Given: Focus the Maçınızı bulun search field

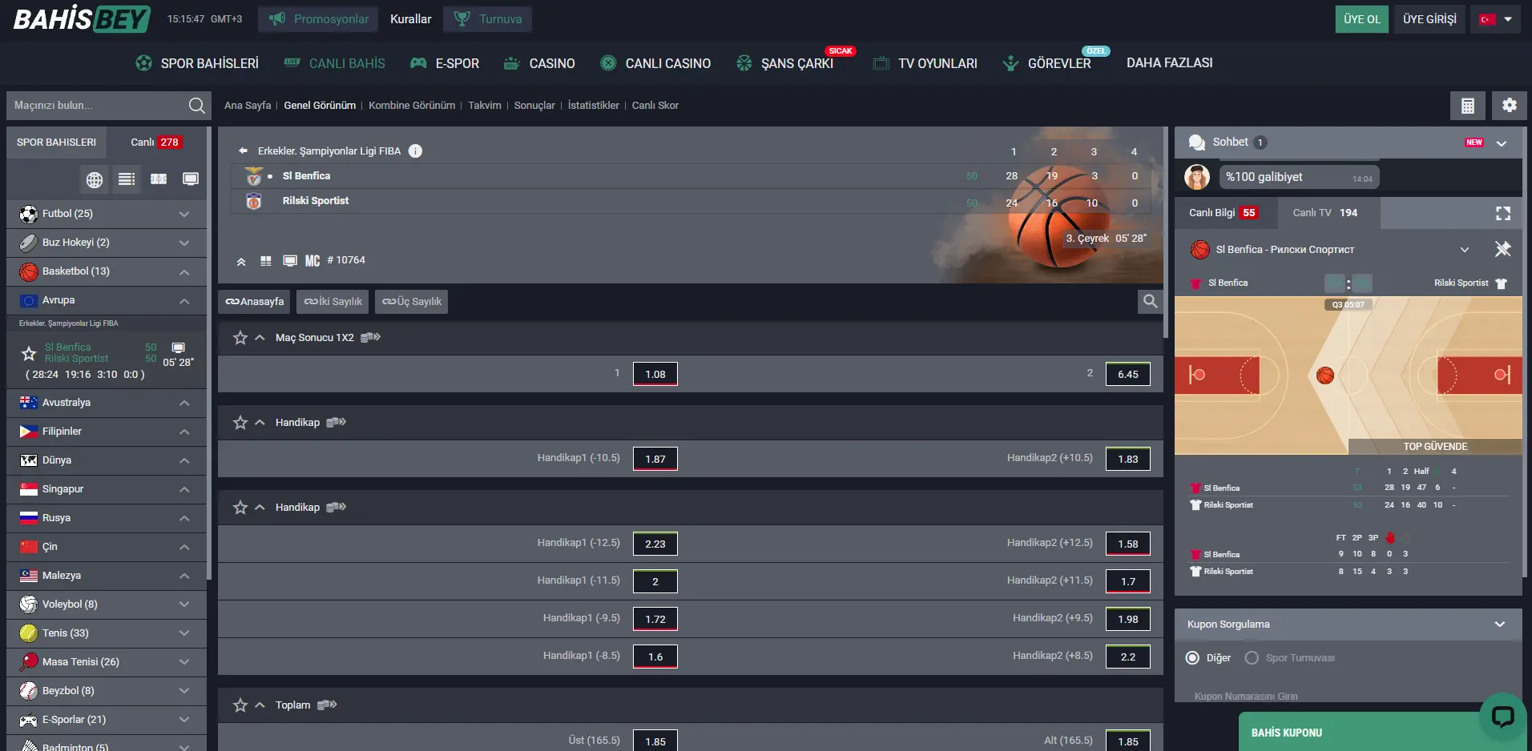Looking at the screenshot, I should [96, 106].
